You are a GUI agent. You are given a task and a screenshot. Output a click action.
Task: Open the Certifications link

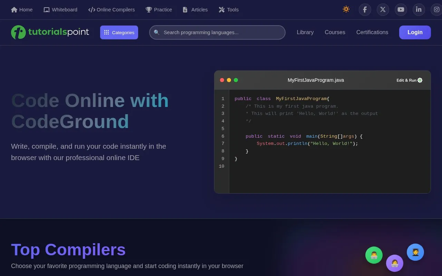click(372, 32)
